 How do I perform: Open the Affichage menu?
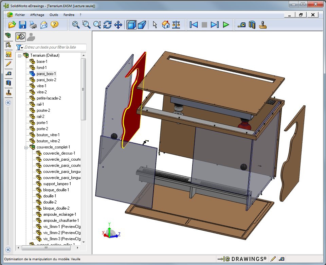point(37,15)
